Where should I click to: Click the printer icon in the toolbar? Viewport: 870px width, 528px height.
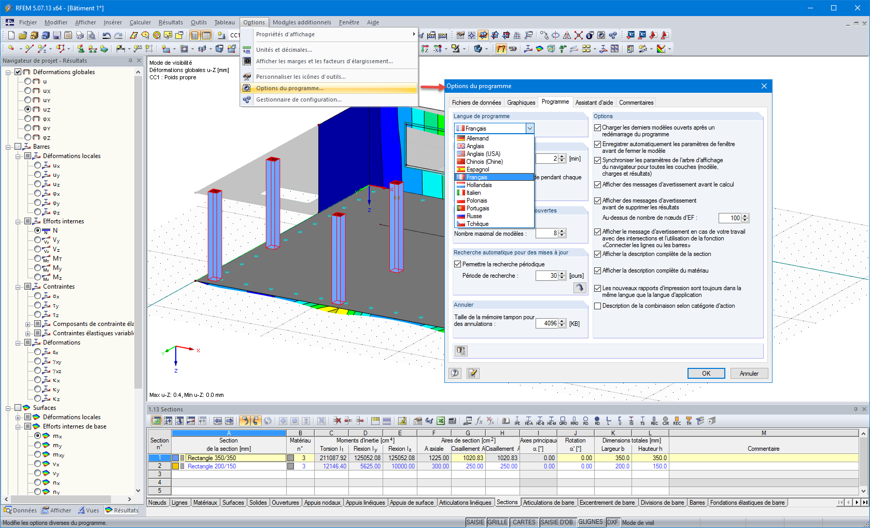pyautogui.click(x=79, y=35)
